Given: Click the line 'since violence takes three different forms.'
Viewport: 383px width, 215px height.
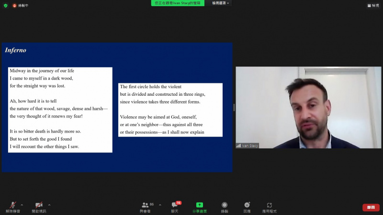Looking at the screenshot, I should tap(160, 102).
